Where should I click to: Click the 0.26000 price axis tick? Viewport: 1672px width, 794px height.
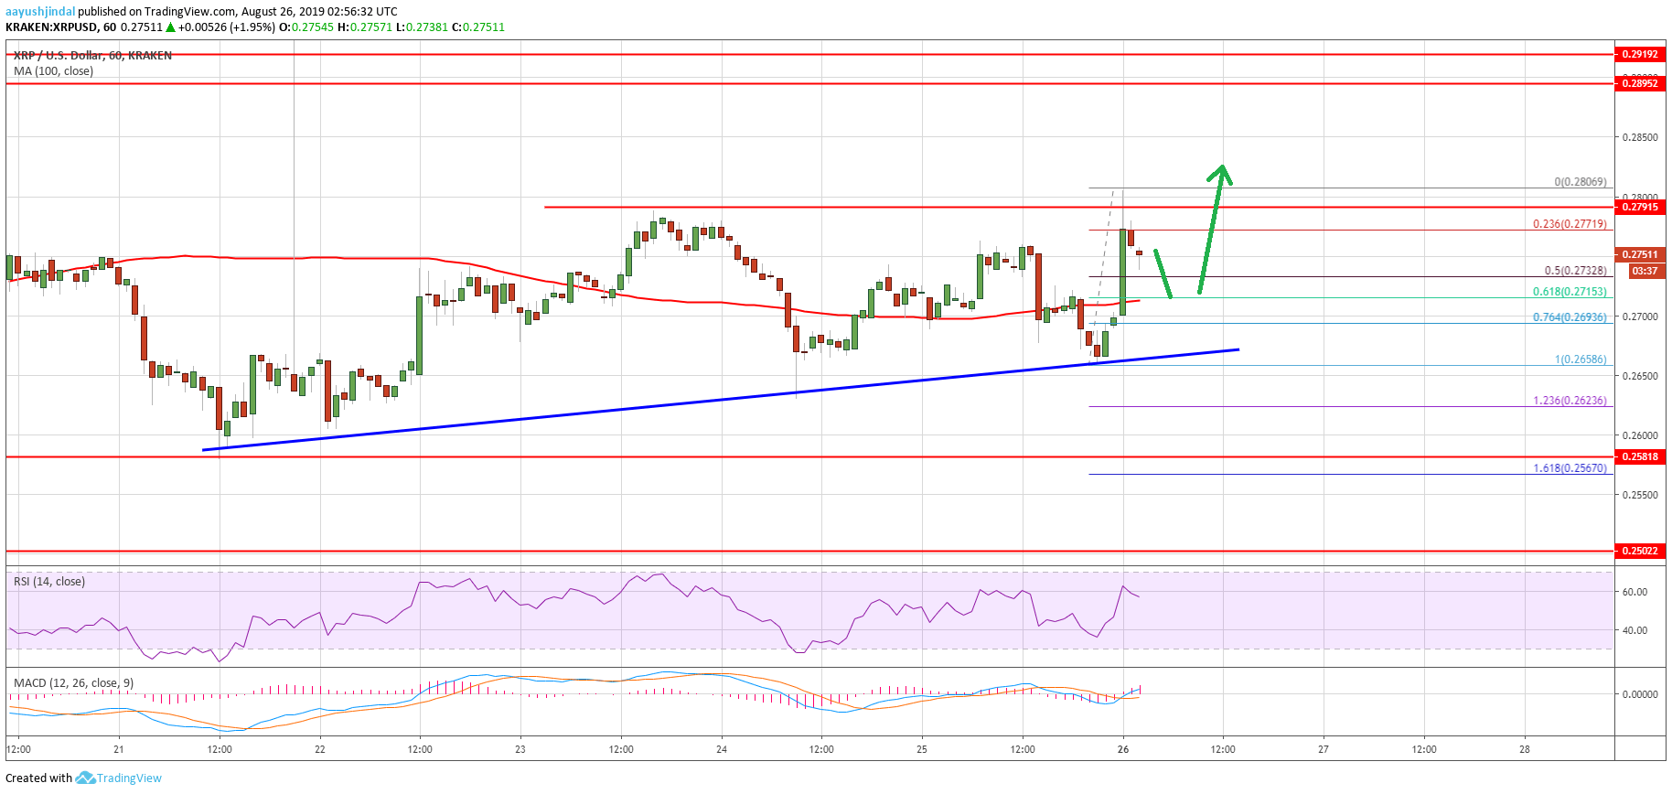coord(1639,435)
